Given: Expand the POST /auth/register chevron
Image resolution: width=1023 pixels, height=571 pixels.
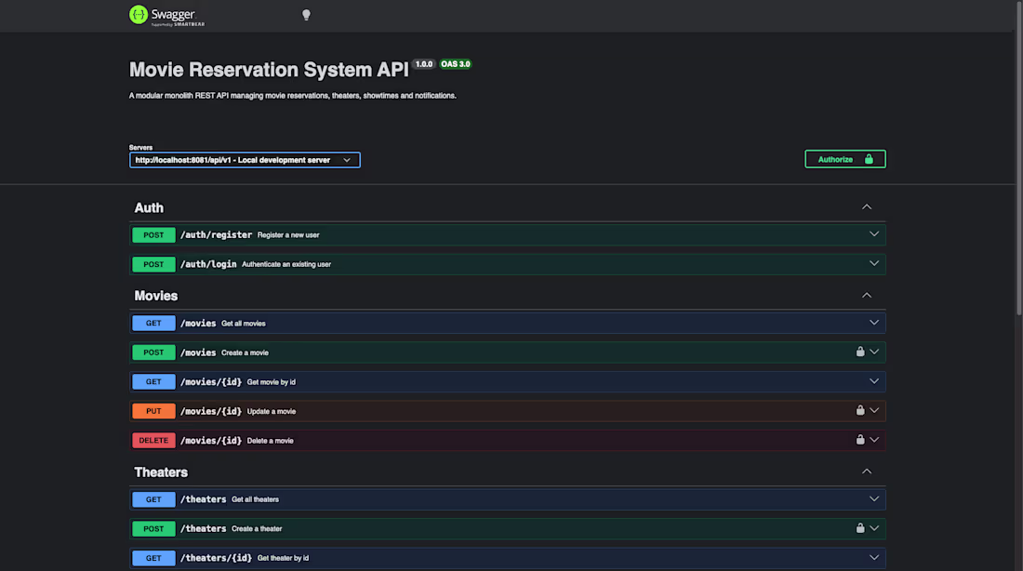Looking at the screenshot, I should click(x=873, y=234).
